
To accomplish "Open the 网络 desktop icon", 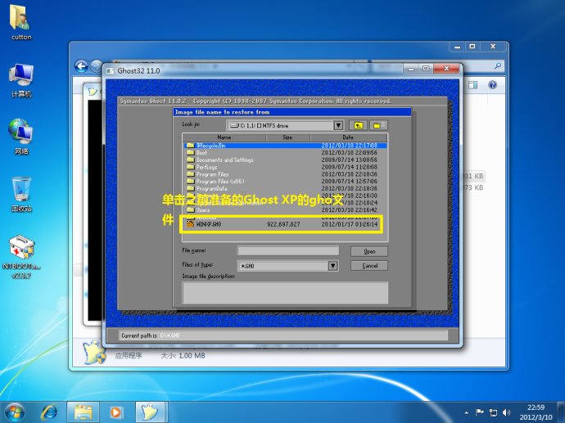I will pos(21,137).
